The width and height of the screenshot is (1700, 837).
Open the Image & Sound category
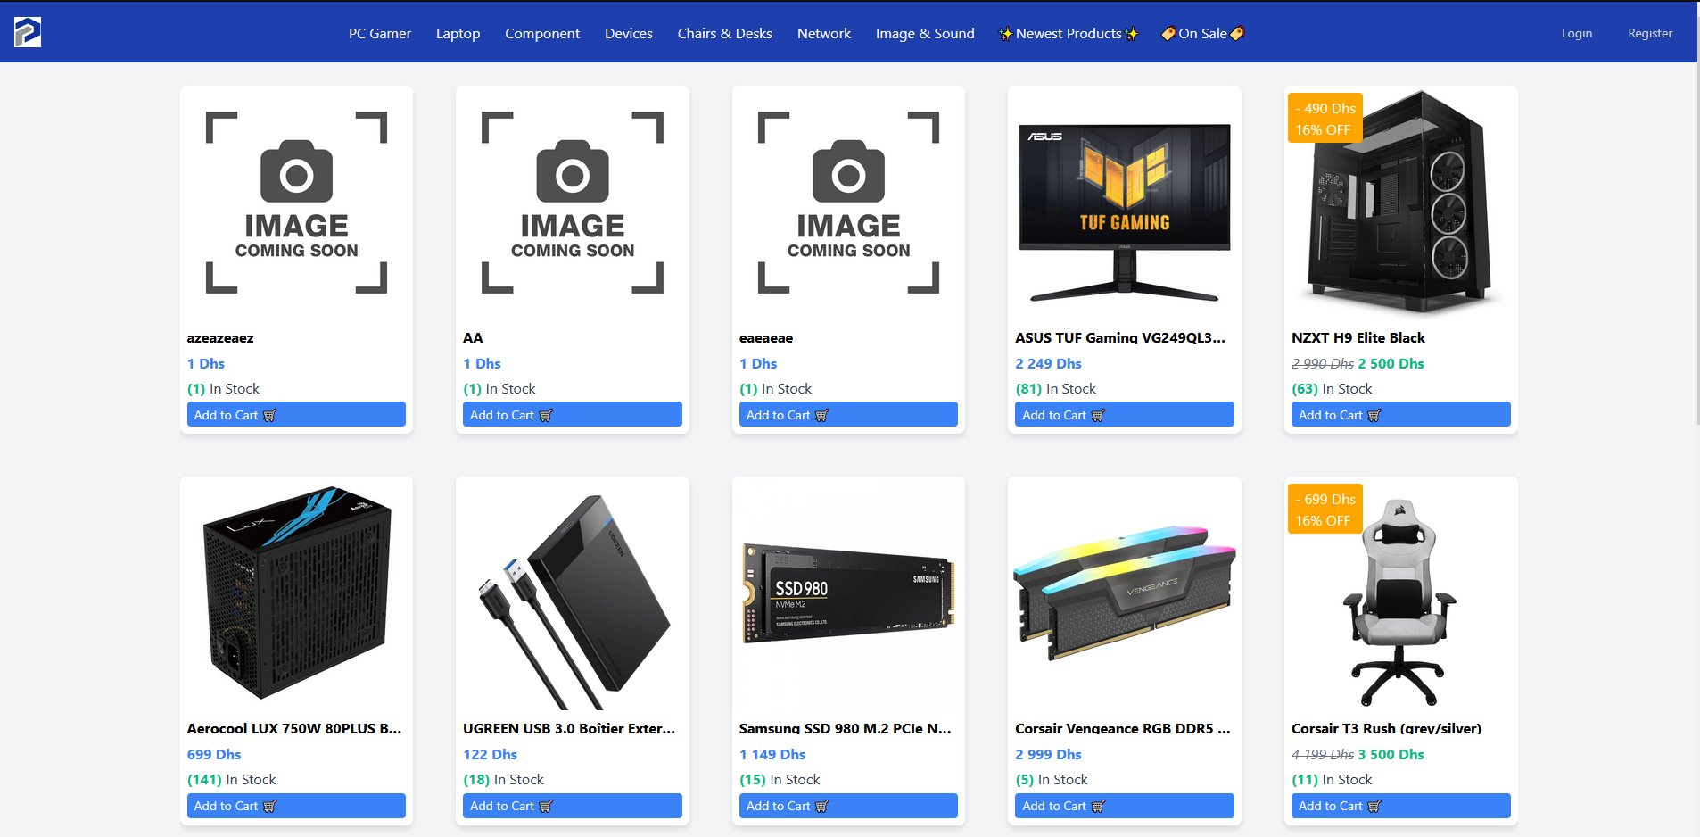pos(925,33)
